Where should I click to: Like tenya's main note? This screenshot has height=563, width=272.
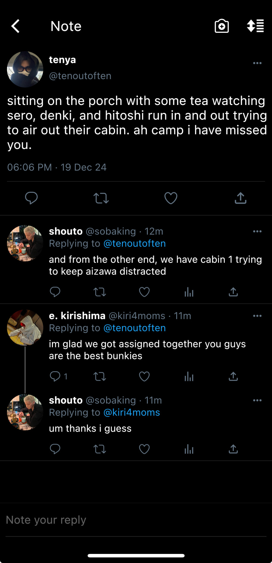click(x=171, y=198)
